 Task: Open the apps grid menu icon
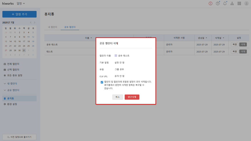pos(239,3)
